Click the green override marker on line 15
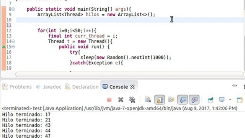Viewport: 245px width, 138px height. click(4, 46)
